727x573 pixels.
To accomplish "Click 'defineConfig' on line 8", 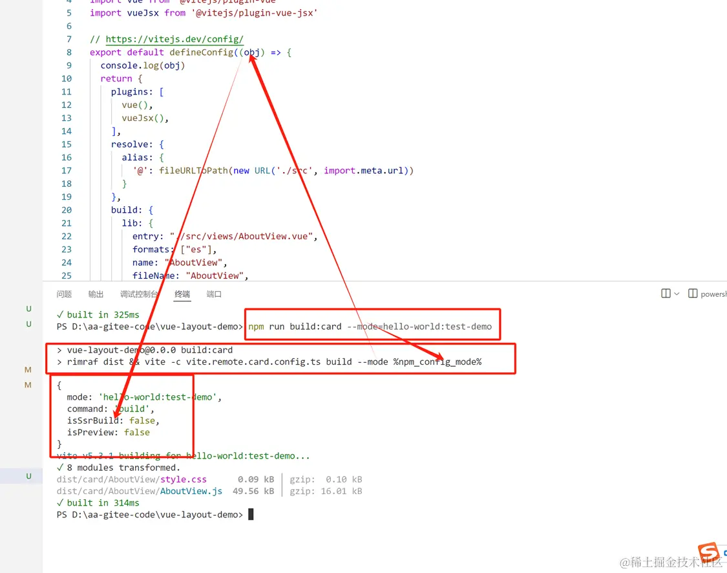I will (x=201, y=52).
